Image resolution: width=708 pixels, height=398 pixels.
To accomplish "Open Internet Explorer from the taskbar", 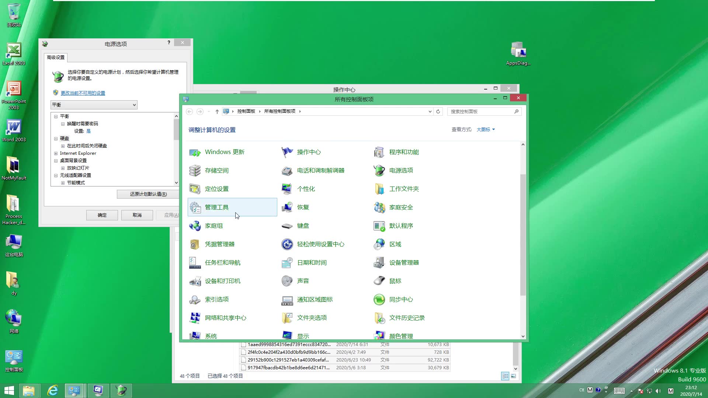I will coord(52,390).
